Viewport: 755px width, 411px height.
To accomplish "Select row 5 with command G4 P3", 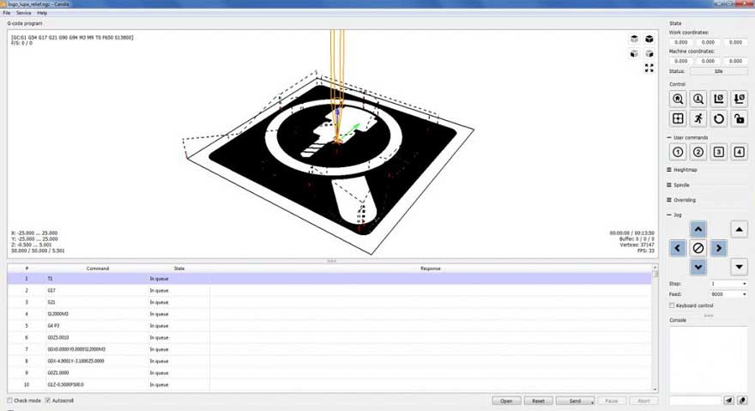I will coord(329,326).
